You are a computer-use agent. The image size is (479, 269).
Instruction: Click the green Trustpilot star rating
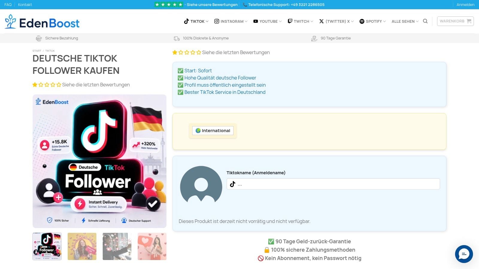tap(169, 4)
